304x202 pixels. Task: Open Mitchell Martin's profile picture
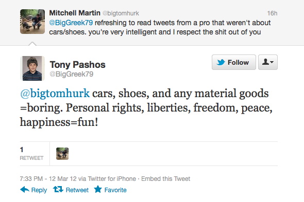[32, 22]
